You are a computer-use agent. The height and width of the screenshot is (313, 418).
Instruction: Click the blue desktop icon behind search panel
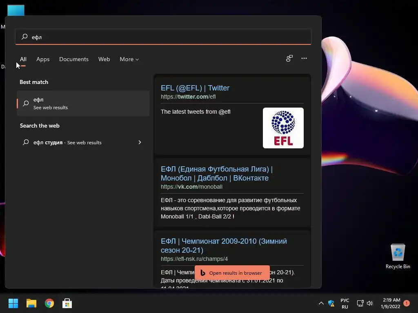[x=16, y=10]
